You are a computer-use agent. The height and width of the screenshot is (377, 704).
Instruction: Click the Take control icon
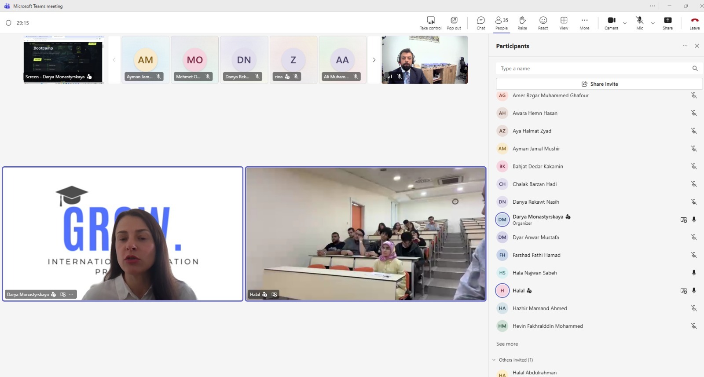click(x=430, y=23)
